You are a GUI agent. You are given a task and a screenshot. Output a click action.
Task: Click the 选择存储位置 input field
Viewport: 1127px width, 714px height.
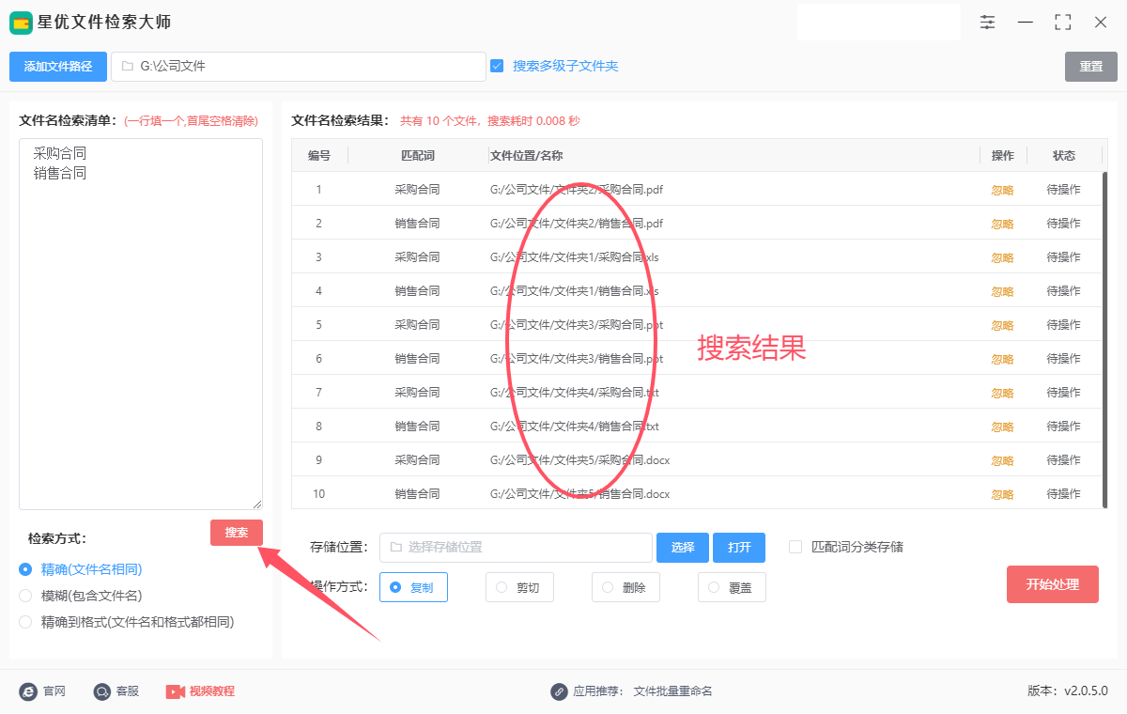click(x=516, y=548)
